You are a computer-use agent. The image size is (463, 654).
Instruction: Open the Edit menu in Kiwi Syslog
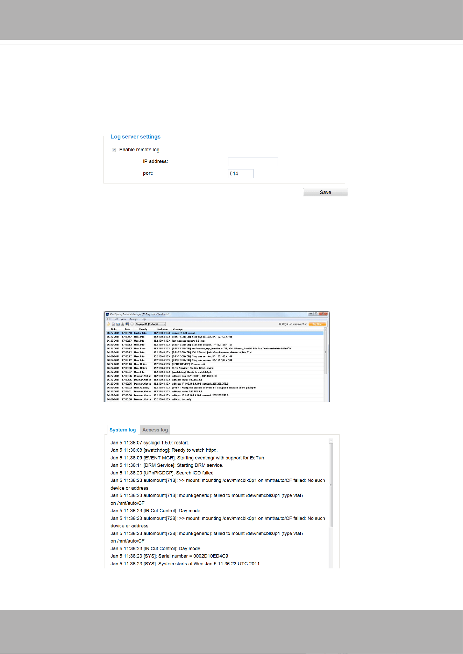(x=116, y=319)
